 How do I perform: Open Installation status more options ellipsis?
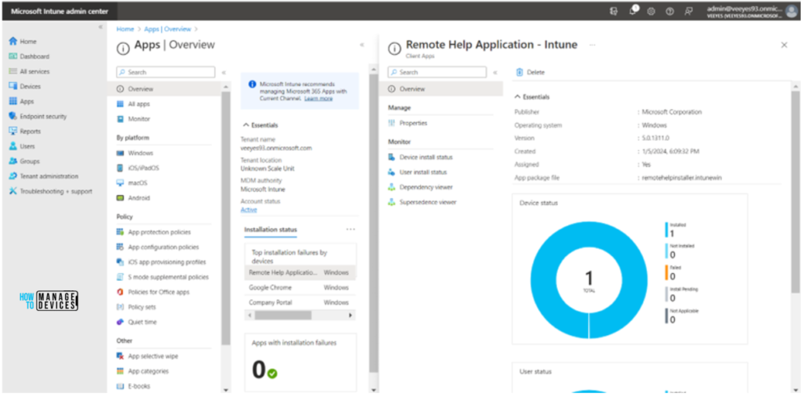pos(350,229)
